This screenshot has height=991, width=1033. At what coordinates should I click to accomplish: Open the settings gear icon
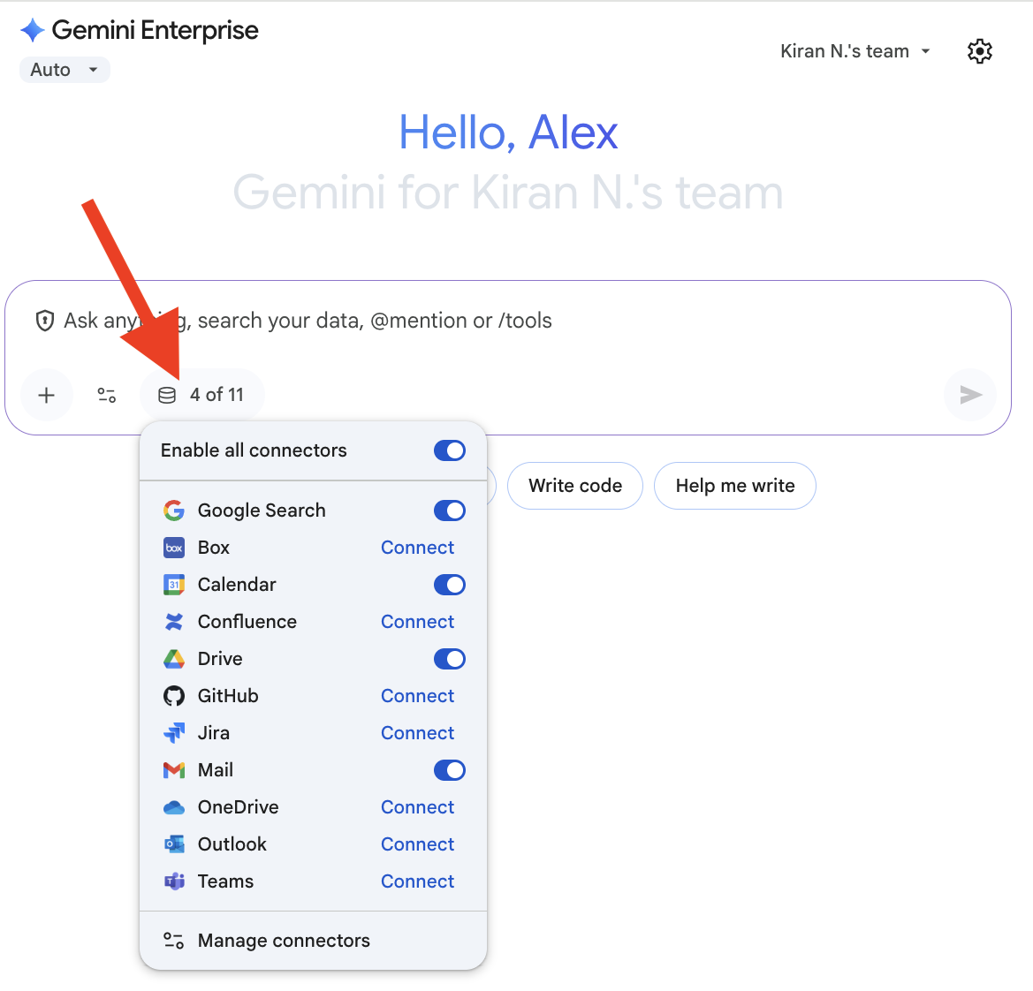(x=979, y=51)
